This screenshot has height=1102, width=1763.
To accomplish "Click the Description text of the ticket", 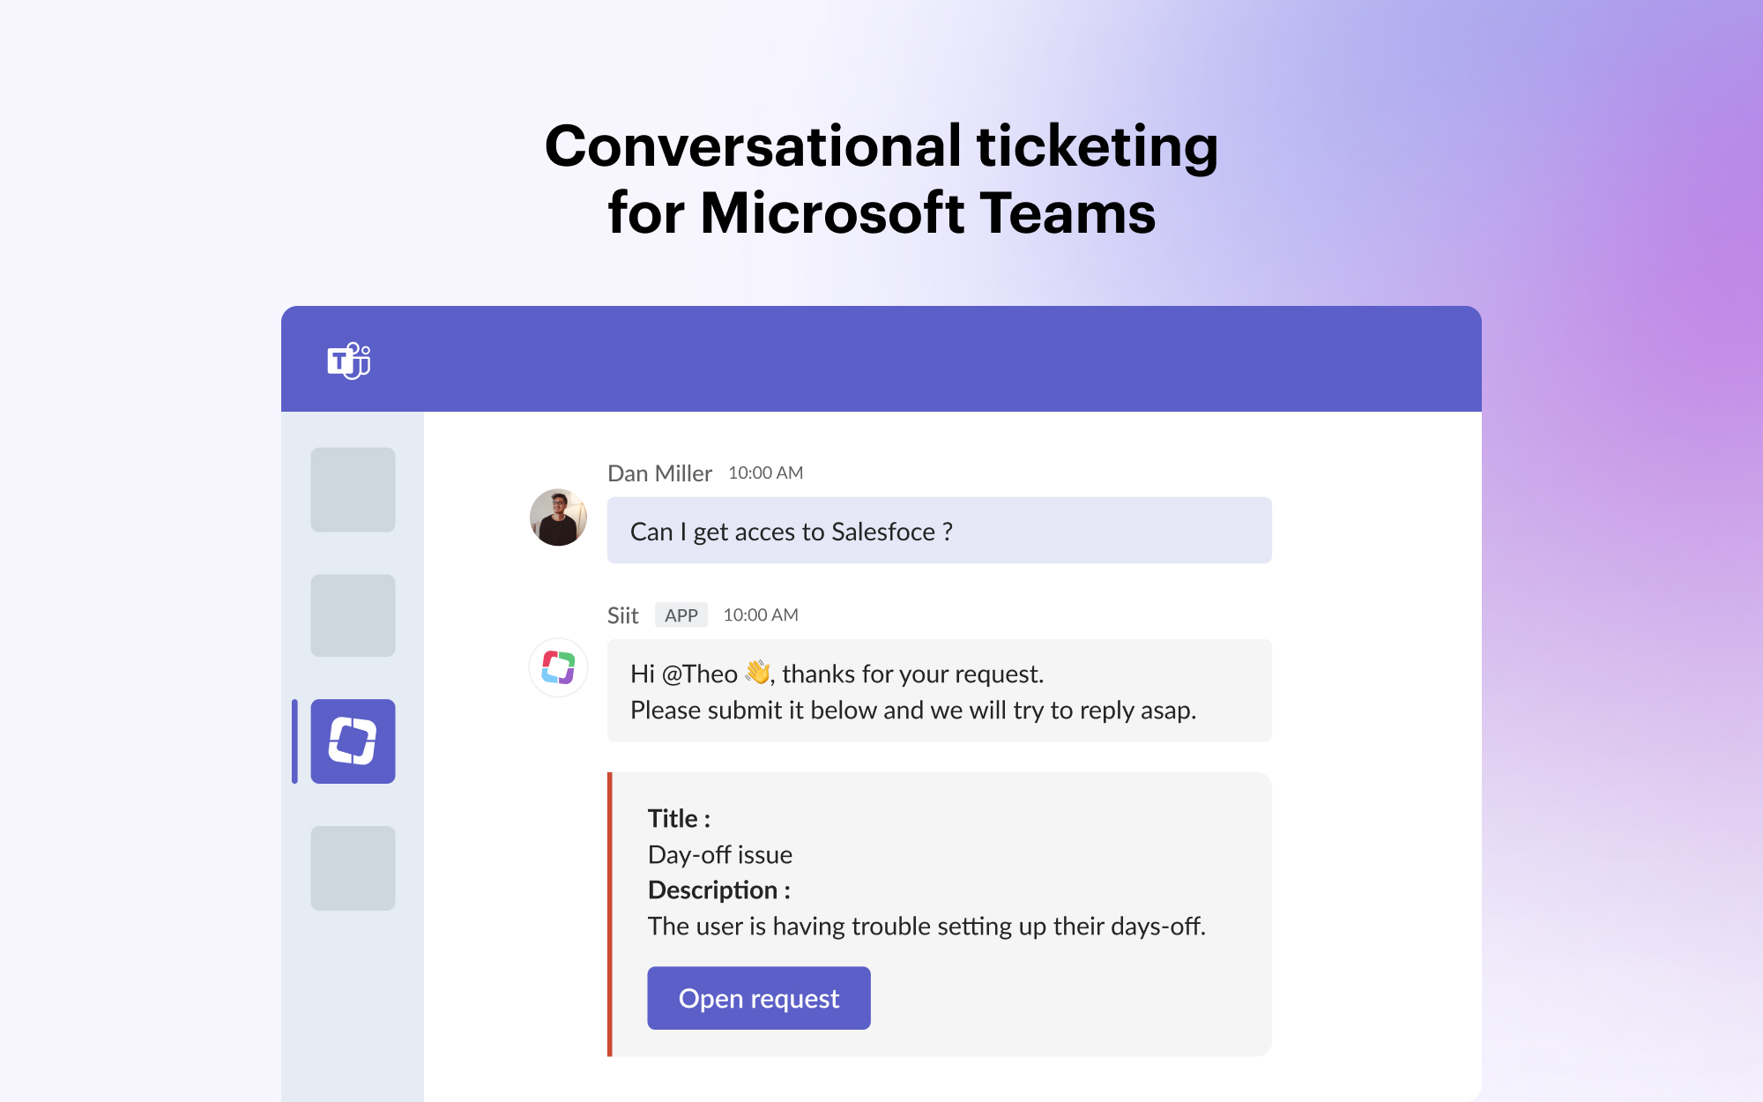I will [927, 926].
